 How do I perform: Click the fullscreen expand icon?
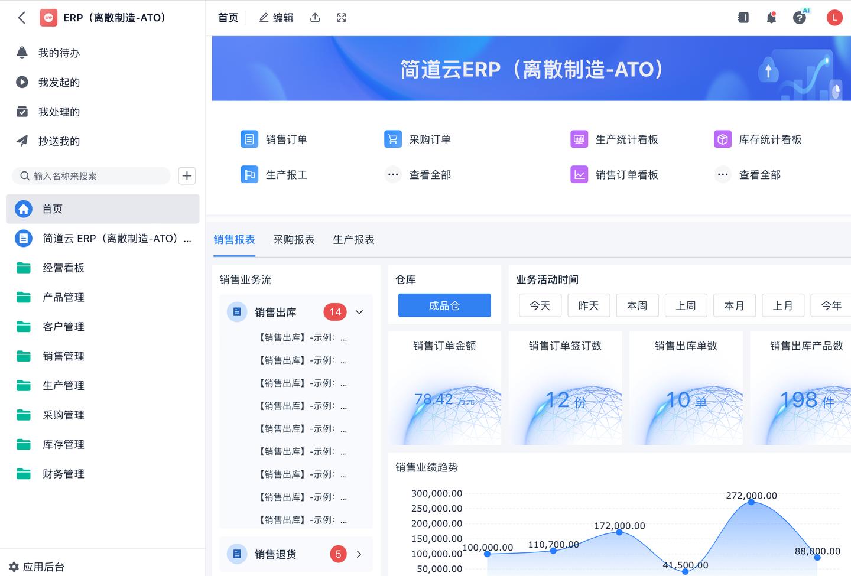(342, 18)
